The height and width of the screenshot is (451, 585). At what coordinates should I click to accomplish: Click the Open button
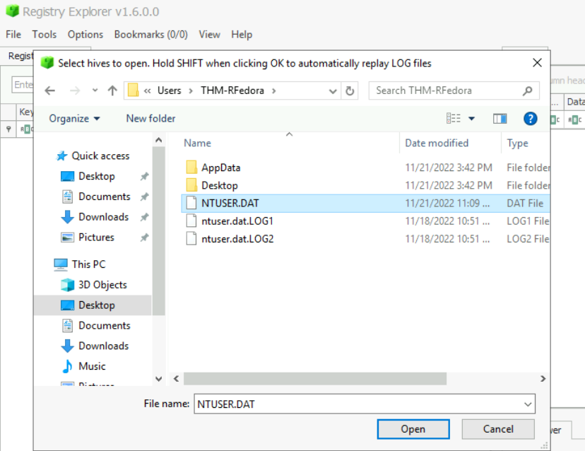coord(413,429)
